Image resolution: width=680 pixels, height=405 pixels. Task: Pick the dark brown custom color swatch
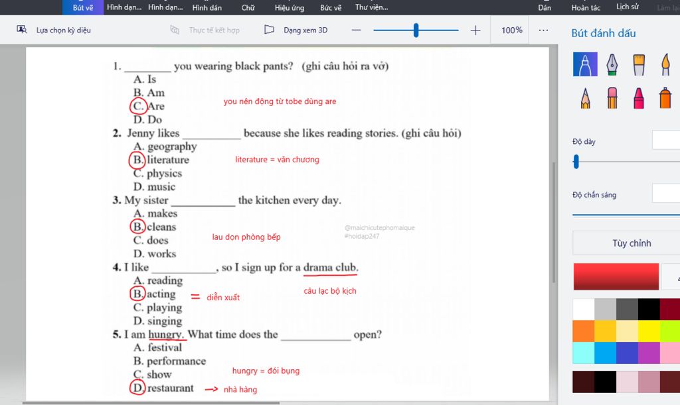pos(584,382)
